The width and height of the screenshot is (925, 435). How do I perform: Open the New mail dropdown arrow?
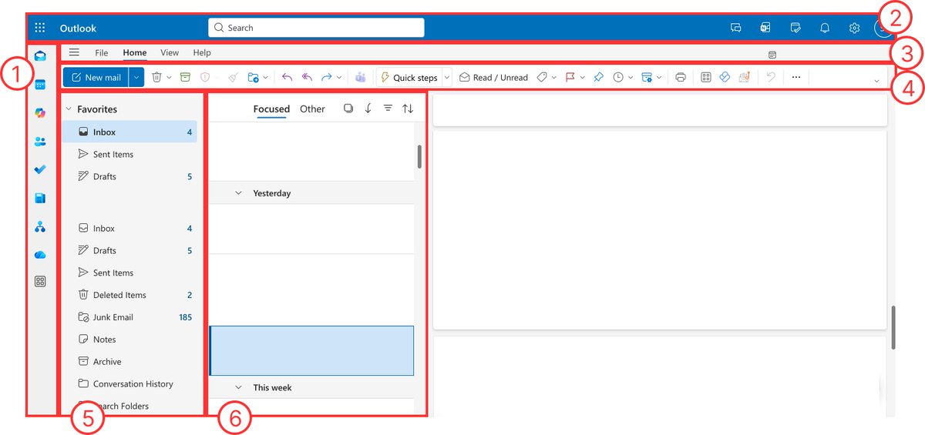[136, 77]
